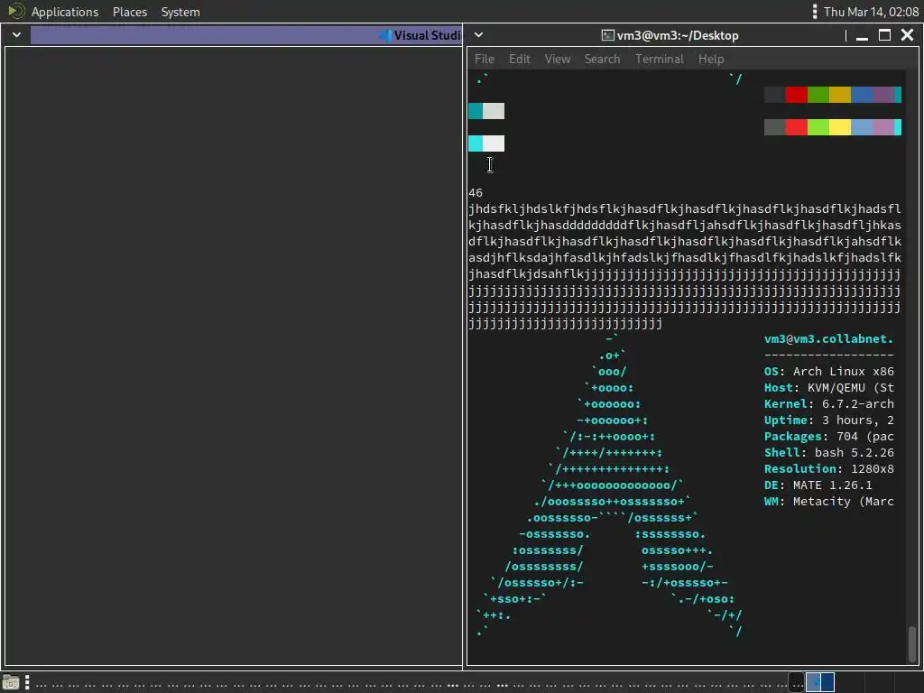Click the dark green block in upper color row
The height and width of the screenshot is (693, 924).
[818, 94]
